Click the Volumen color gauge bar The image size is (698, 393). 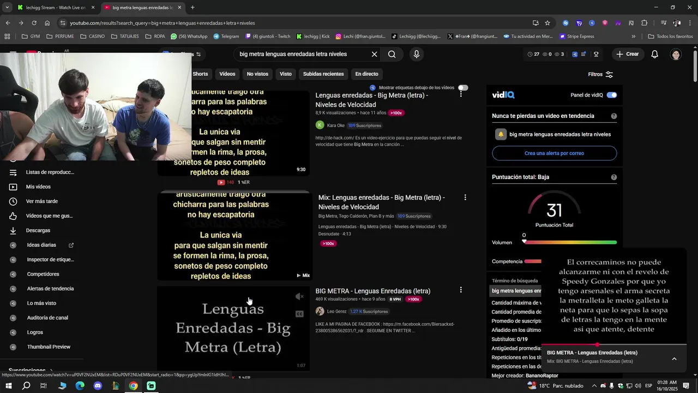click(x=570, y=242)
